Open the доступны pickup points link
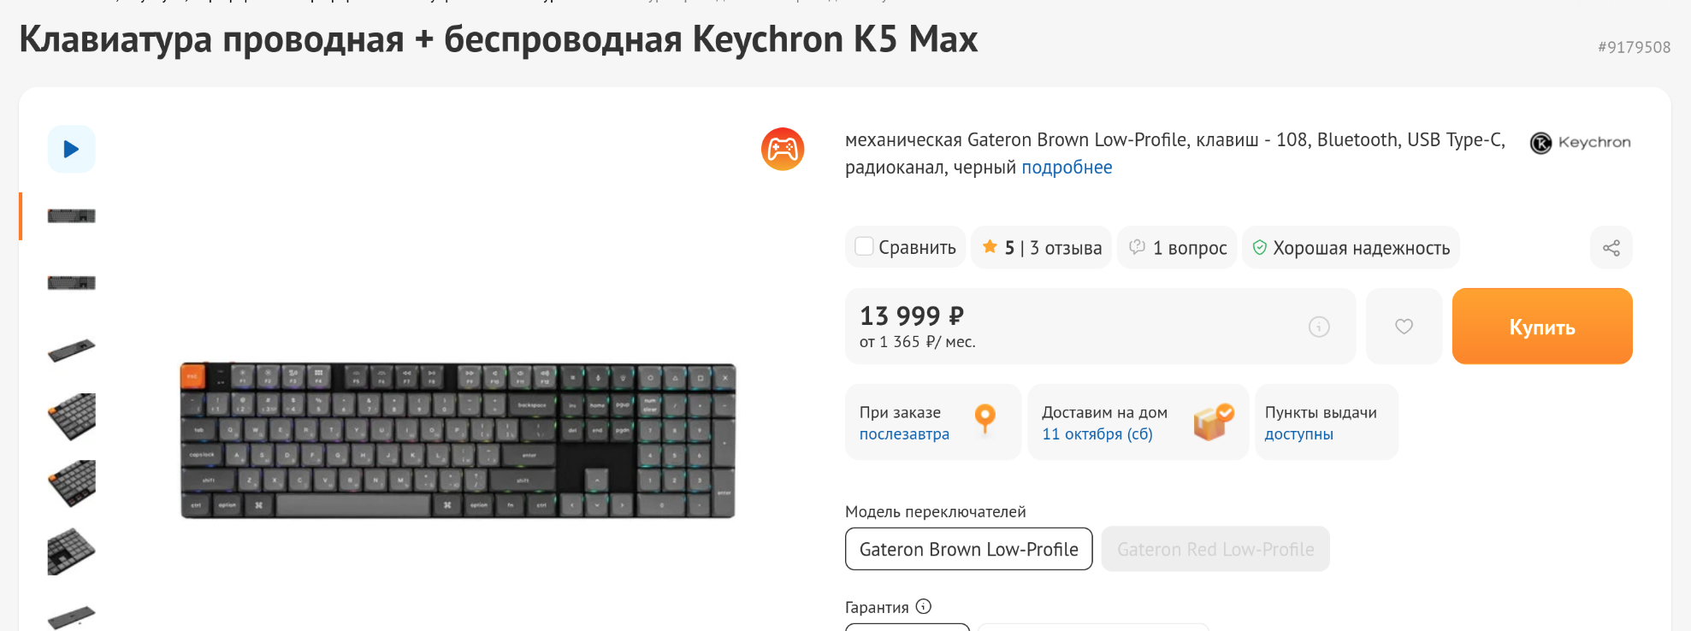This screenshot has height=631, width=1691. coord(1298,434)
